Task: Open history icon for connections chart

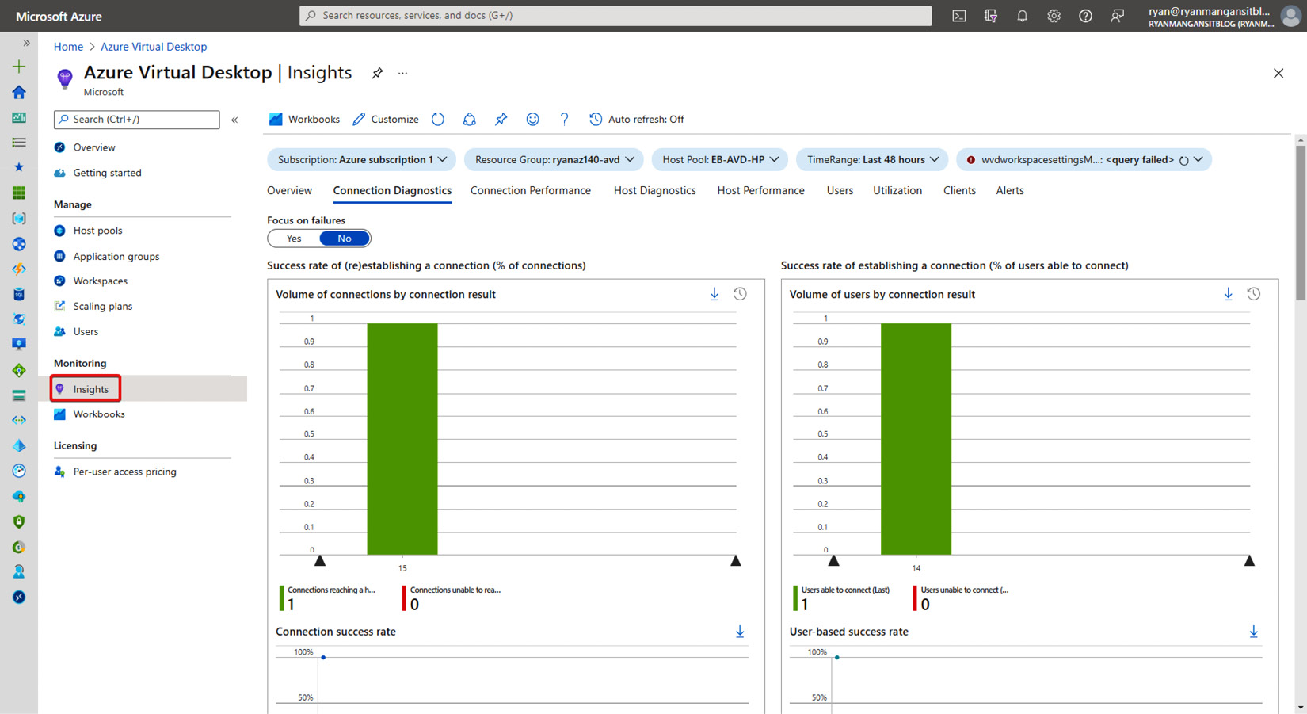Action: click(740, 294)
